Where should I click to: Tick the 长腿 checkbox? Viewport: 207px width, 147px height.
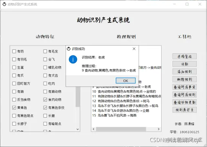pyautogui.click(x=45, y=116)
